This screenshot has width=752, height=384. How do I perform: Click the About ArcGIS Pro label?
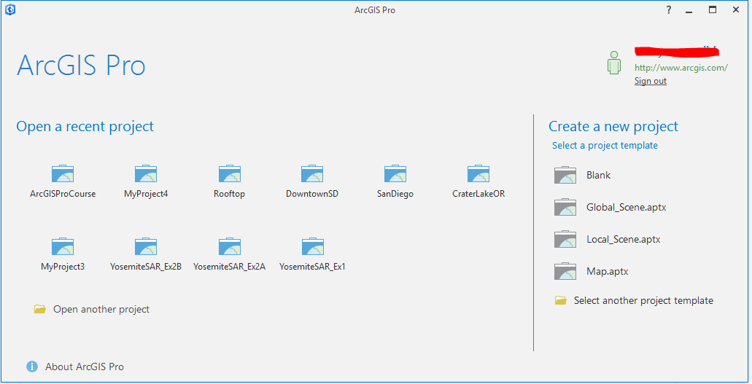pos(85,367)
